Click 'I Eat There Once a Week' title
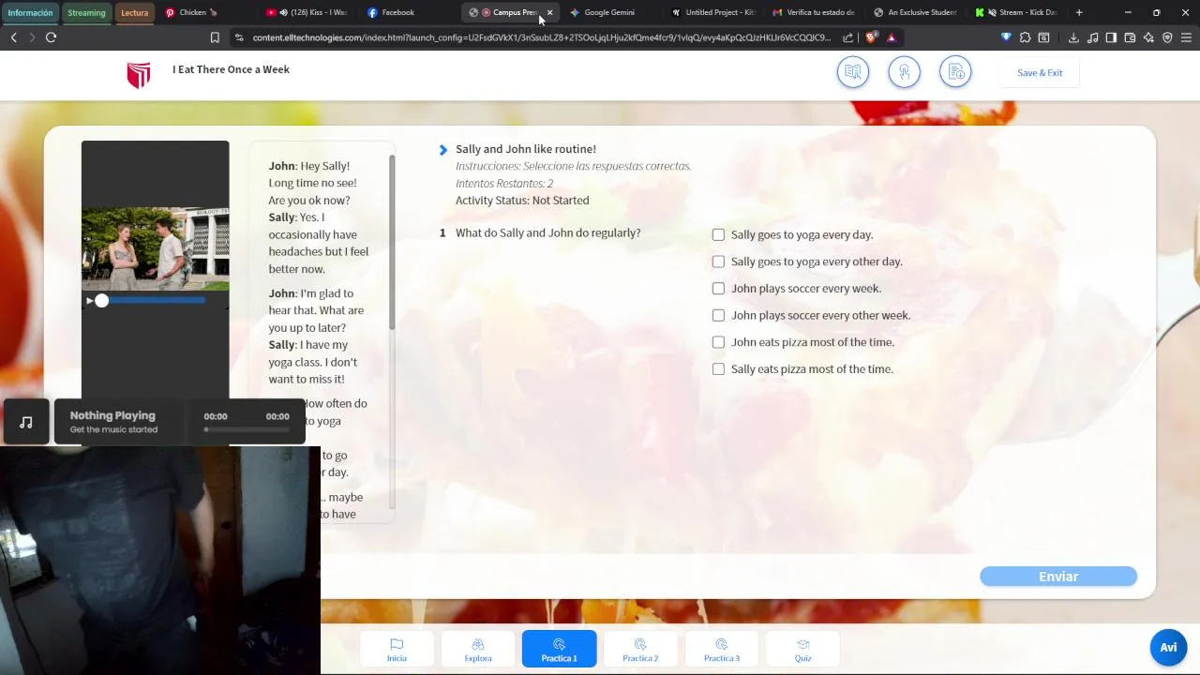The width and height of the screenshot is (1200, 675). click(231, 69)
